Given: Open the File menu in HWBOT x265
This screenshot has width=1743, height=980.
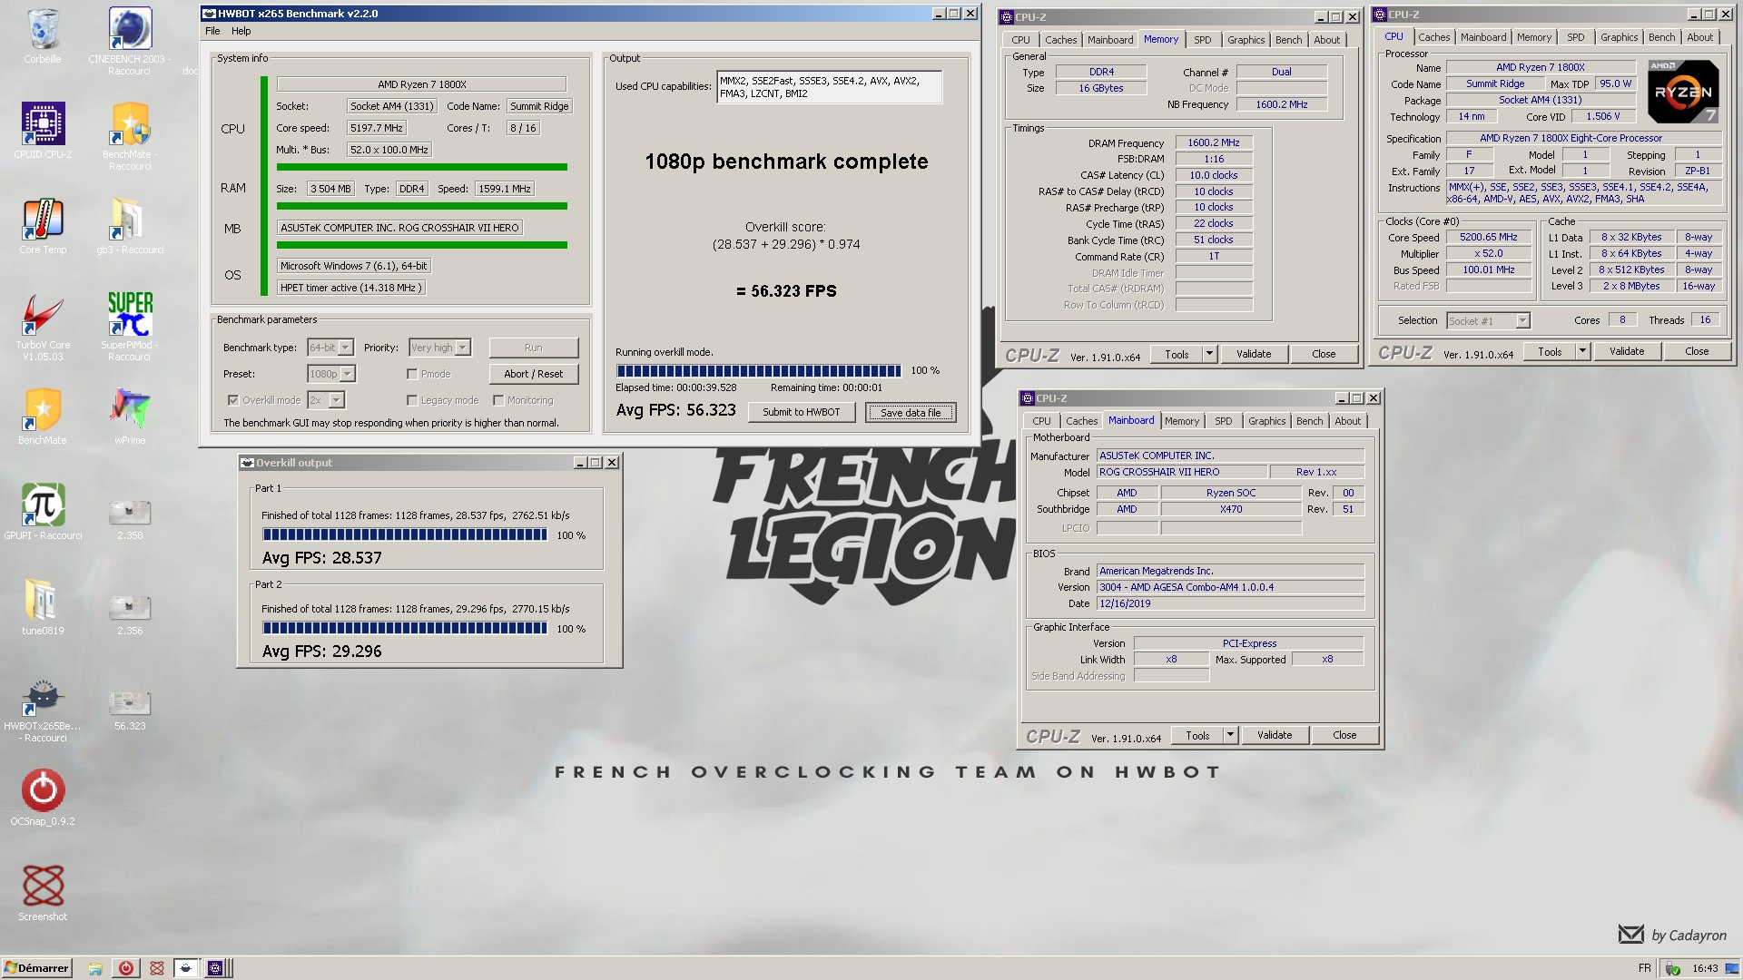Looking at the screenshot, I should click(212, 31).
